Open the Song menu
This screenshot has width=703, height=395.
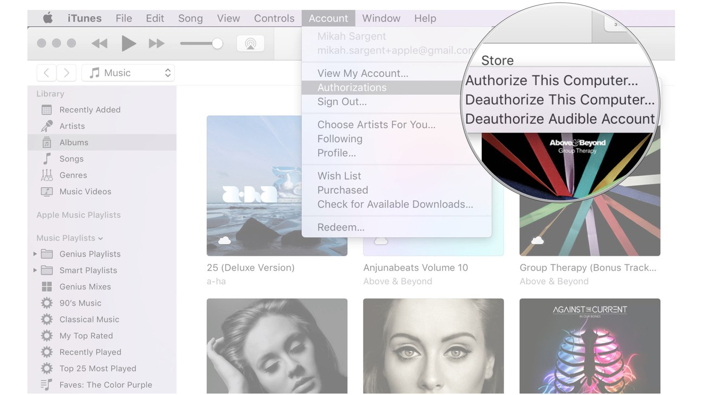pos(190,18)
